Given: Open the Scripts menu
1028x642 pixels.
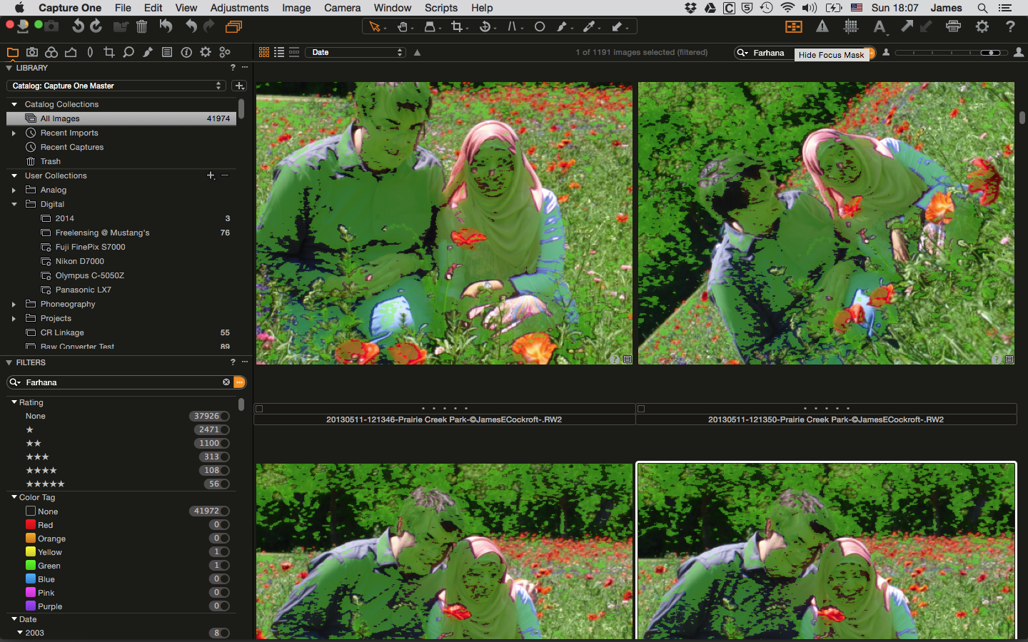Looking at the screenshot, I should click(x=441, y=8).
